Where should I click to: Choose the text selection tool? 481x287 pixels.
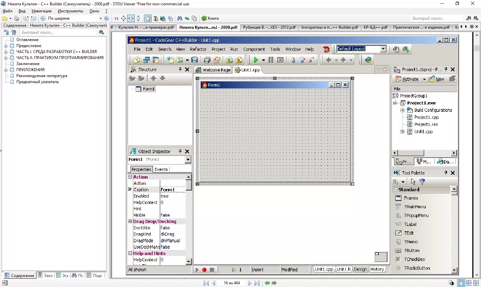(x=155, y=18)
